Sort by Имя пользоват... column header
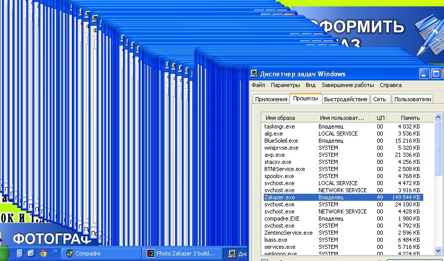 342,118
